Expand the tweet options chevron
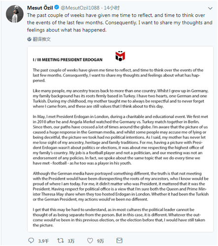Viewport: 218px width, 246px height. 210,8
